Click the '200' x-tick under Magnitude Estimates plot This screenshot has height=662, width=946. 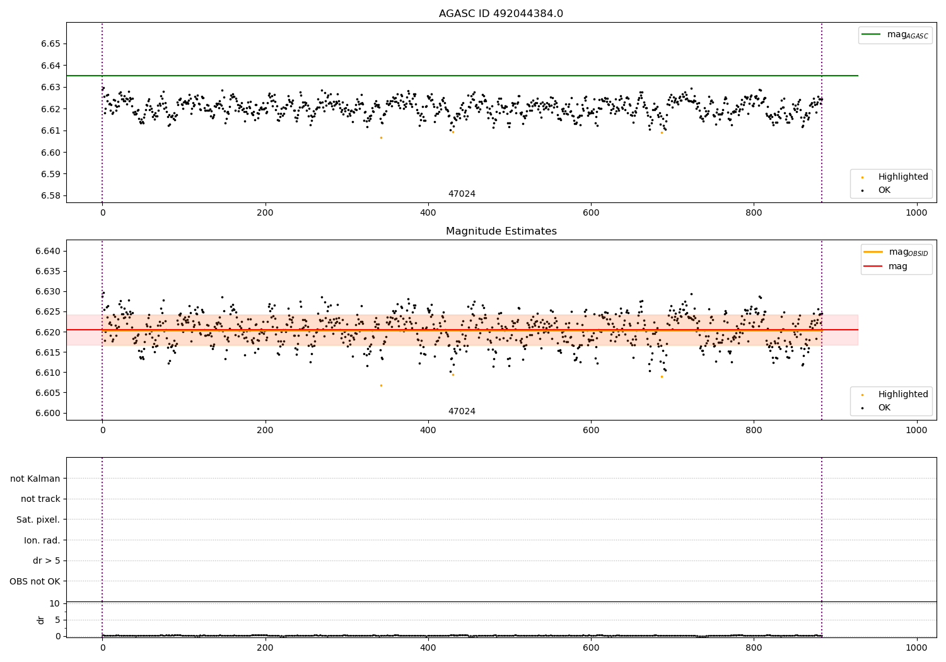[266, 431]
